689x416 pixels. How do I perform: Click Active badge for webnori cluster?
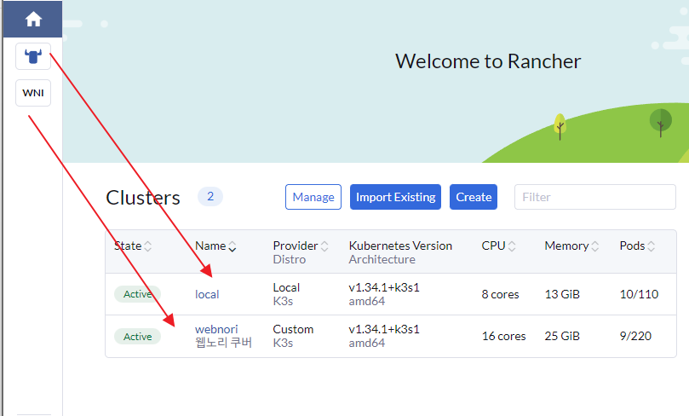(x=137, y=337)
